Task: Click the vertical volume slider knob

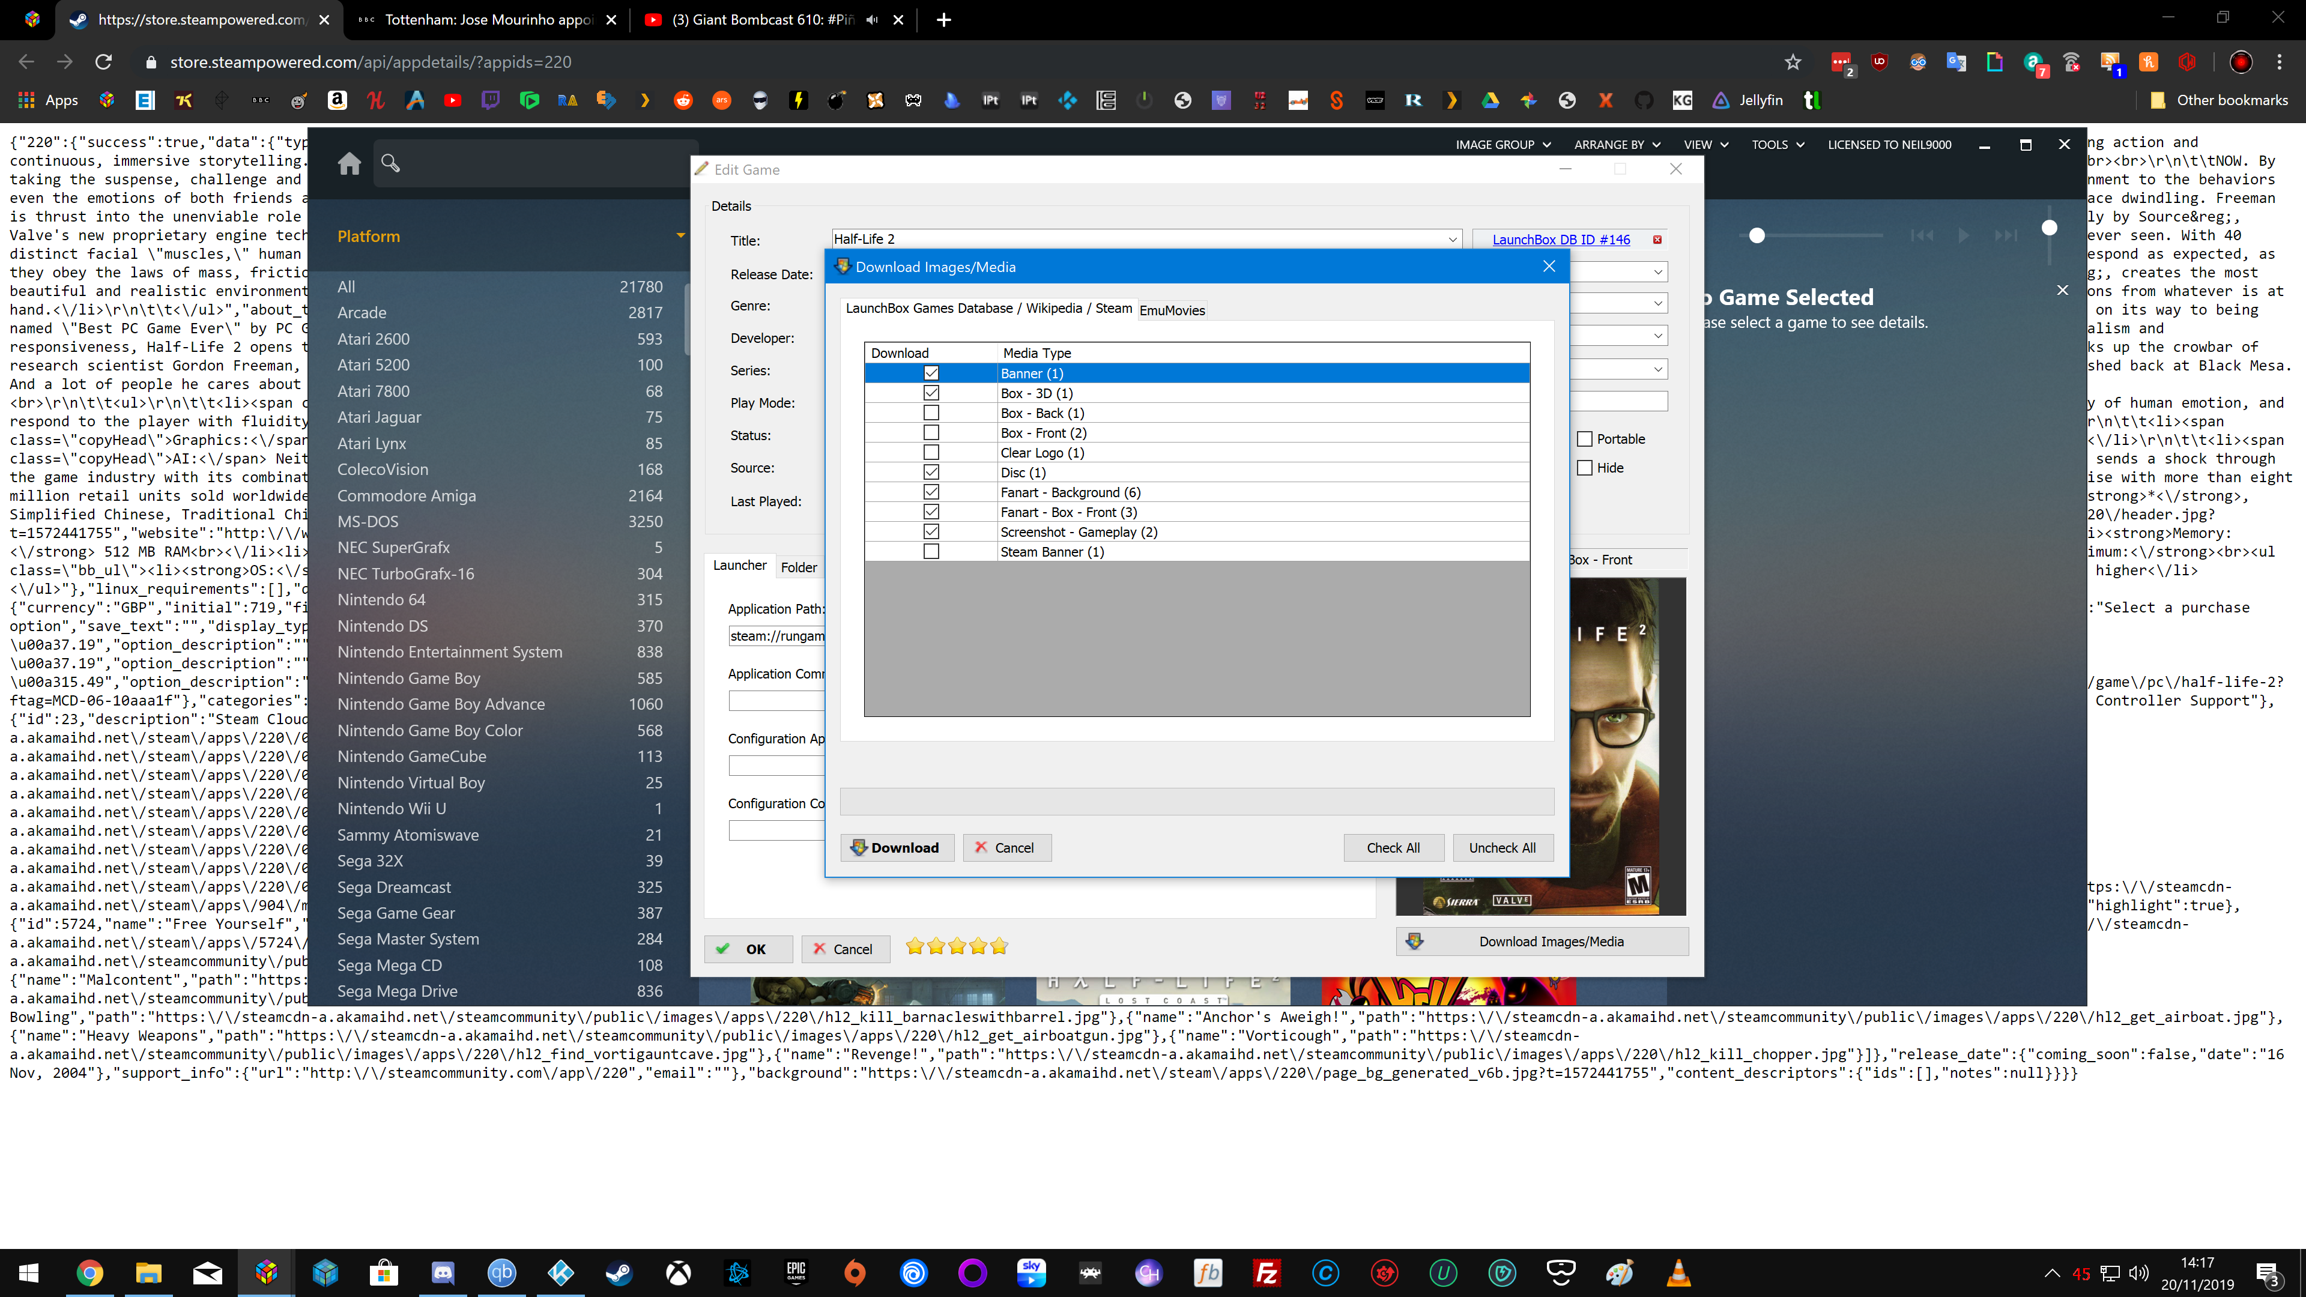Action: click(2048, 228)
